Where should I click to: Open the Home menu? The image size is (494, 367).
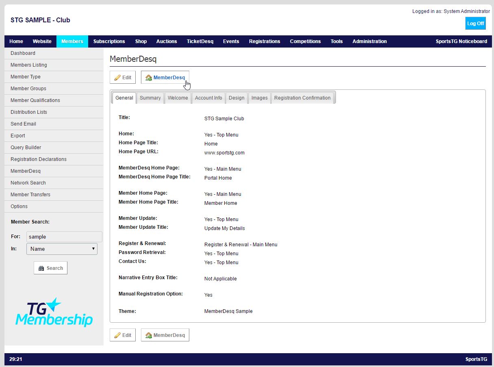tap(16, 41)
